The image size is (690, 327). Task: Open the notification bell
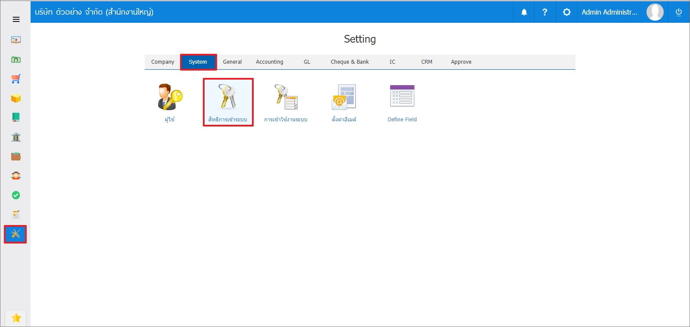coord(524,12)
